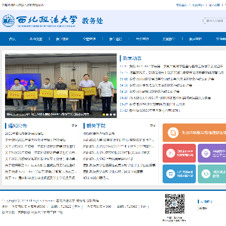Open the 05-08 news item in 教学动态
Image resolution: width=226 pixels, height=226 pixels.
(167, 79)
